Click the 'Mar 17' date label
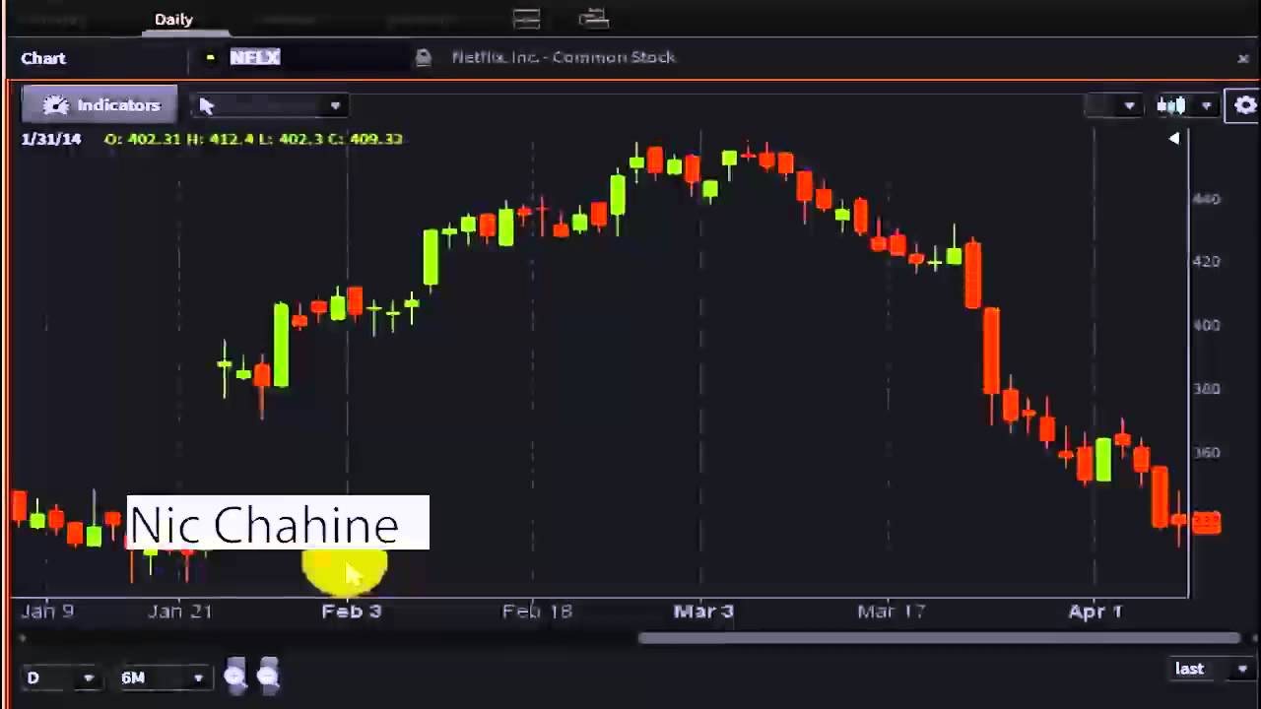The image size is (1261, 709). click(892, 612)
